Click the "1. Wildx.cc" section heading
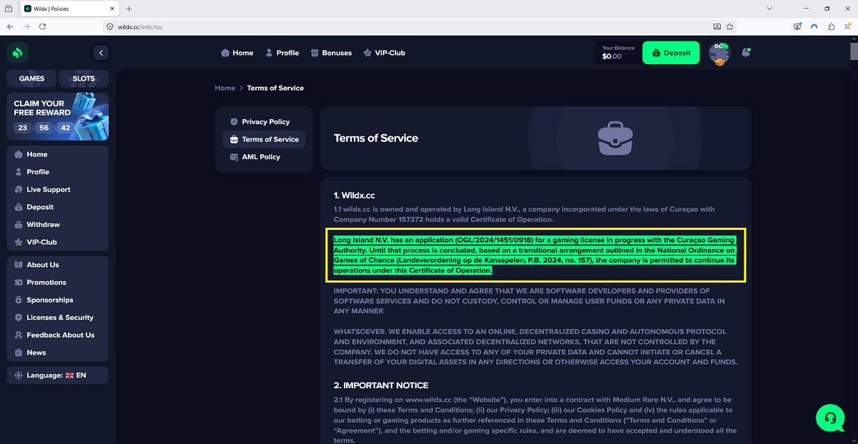The width and height of the screenshot is (858, 444). pos(355,195)
